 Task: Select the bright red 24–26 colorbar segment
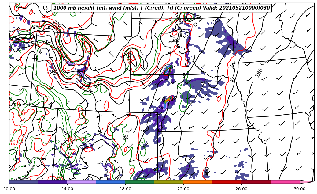click(x=227, y=182)
